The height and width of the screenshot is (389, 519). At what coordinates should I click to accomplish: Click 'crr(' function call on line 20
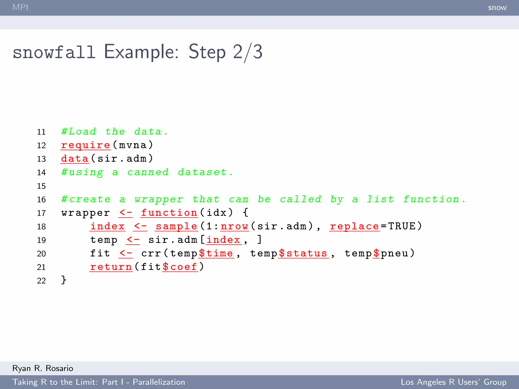[155, 253]
